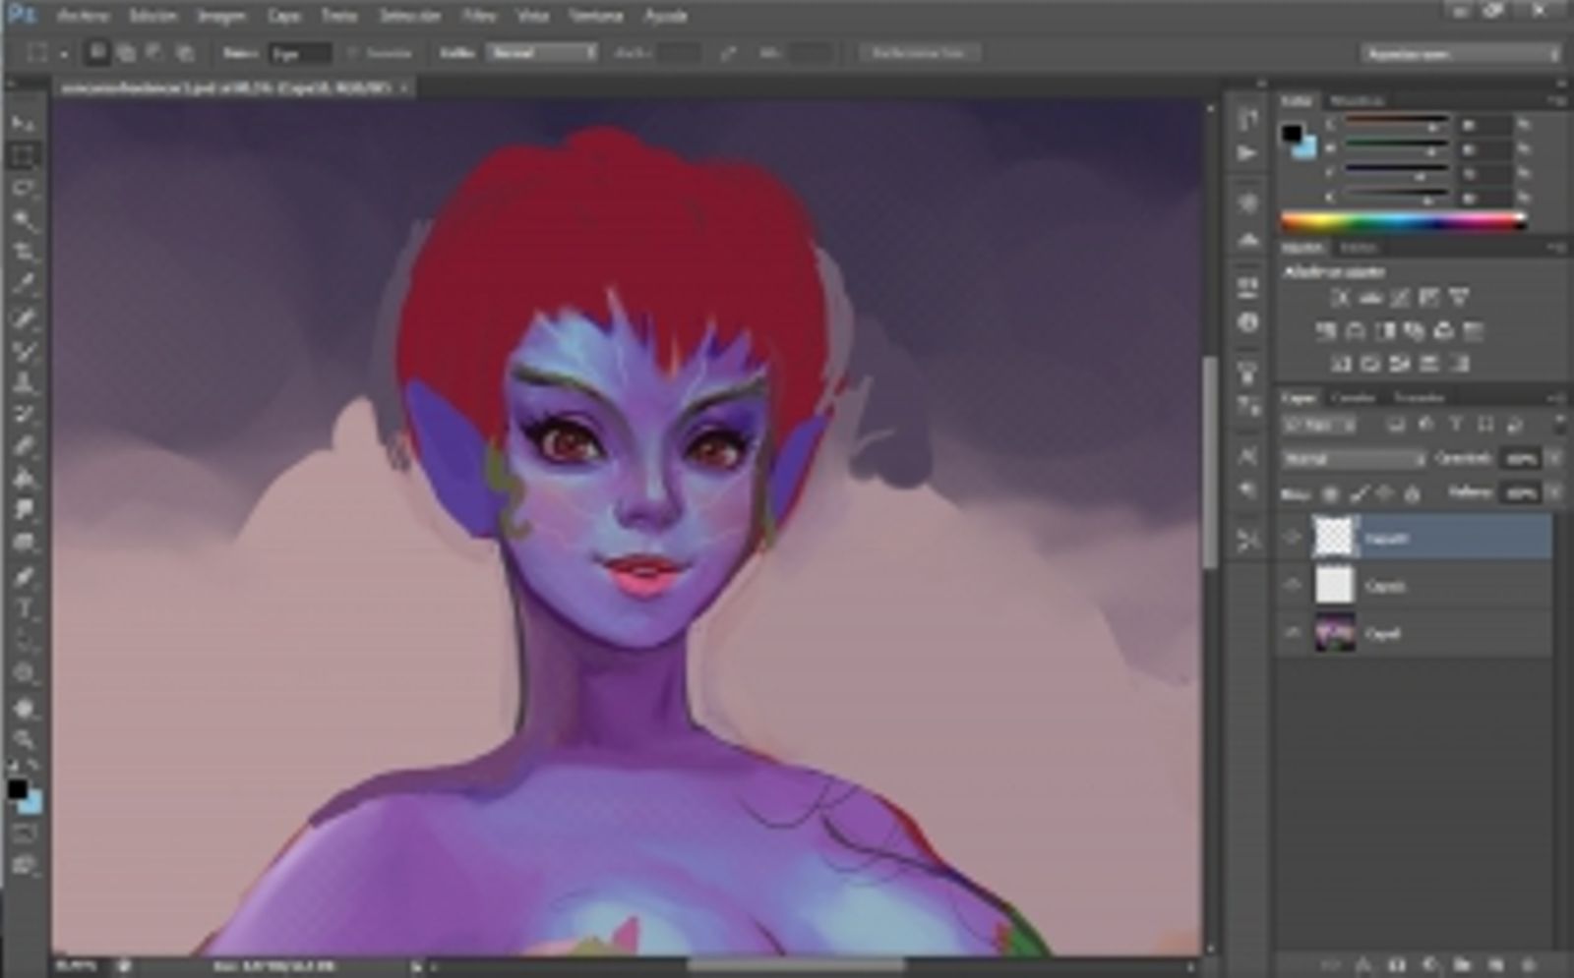Click the Desvanecer feather input field
Viewport: 1574px width, 978px height.
click(298, 53)
